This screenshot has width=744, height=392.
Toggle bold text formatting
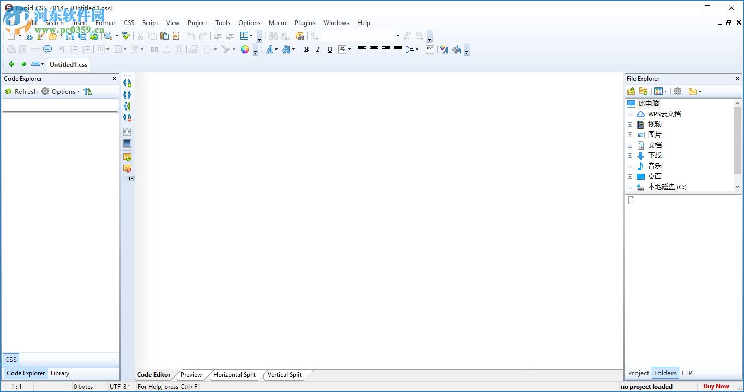click(306, 50)
